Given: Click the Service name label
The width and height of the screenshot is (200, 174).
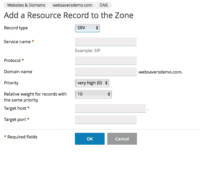Looking at the screenshot, I should 17,42.
